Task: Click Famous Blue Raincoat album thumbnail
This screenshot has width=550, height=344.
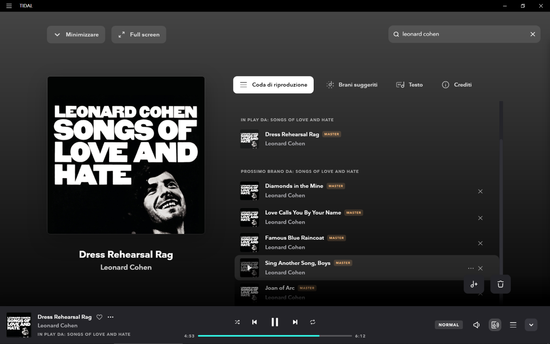Action: click(249, 243)
